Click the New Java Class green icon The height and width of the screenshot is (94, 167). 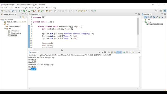[x=42, y=11]
